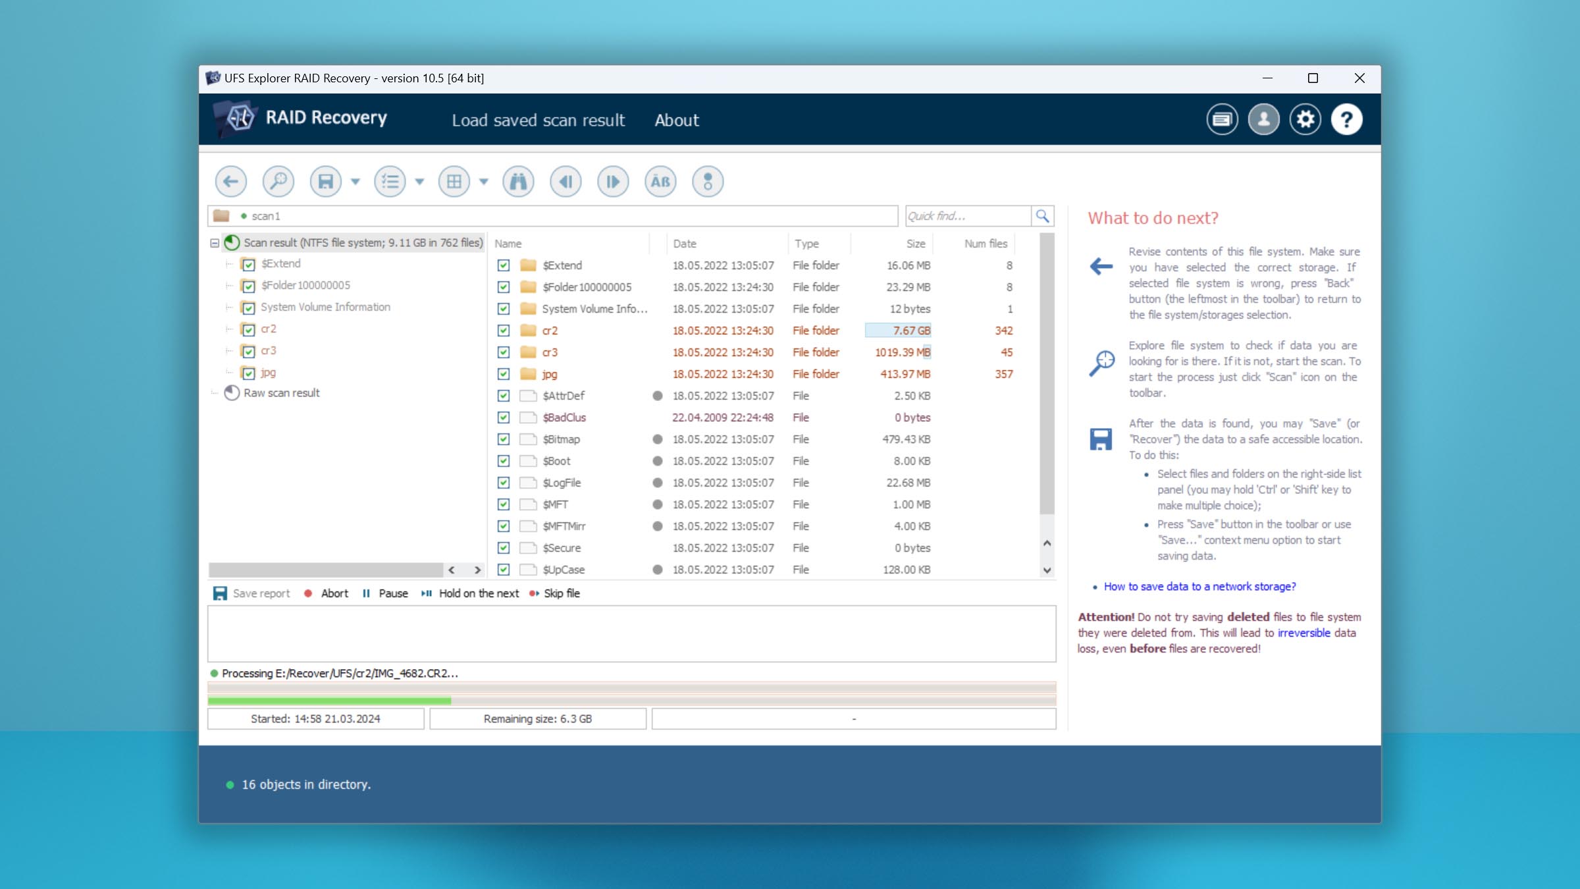Image resolution: width=1580 pixels, height=889 pixels.
Task: Click the Skip file button
Action: click(x=554, y=593)
